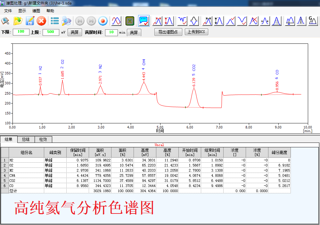The height and width of the screenshot is (225, 320).
Task: Click the 下限 input field showing 100
Action: click(x=21, y=32)
